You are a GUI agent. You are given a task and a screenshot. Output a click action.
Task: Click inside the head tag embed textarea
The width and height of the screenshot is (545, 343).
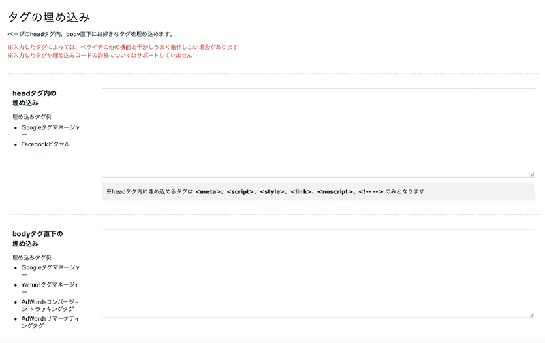pyautogui.click(x=318, y=133)
